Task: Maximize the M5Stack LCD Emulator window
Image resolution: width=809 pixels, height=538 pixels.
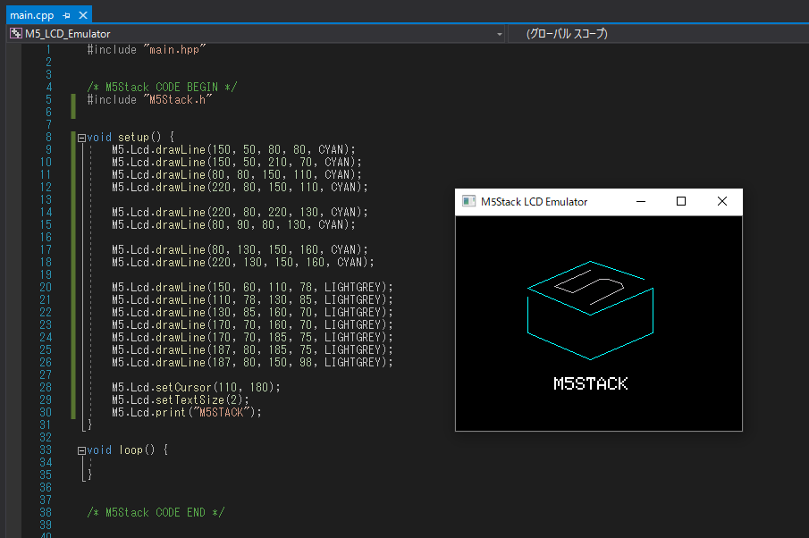Action: click(681, 202)
